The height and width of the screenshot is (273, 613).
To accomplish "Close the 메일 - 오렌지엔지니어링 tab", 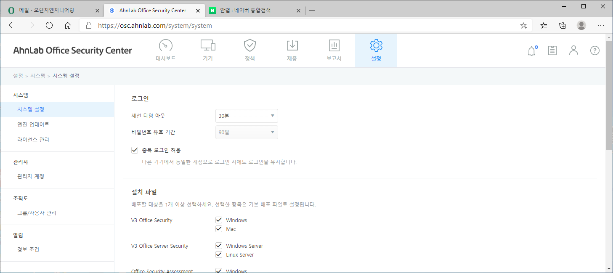I will pos(98,11).
